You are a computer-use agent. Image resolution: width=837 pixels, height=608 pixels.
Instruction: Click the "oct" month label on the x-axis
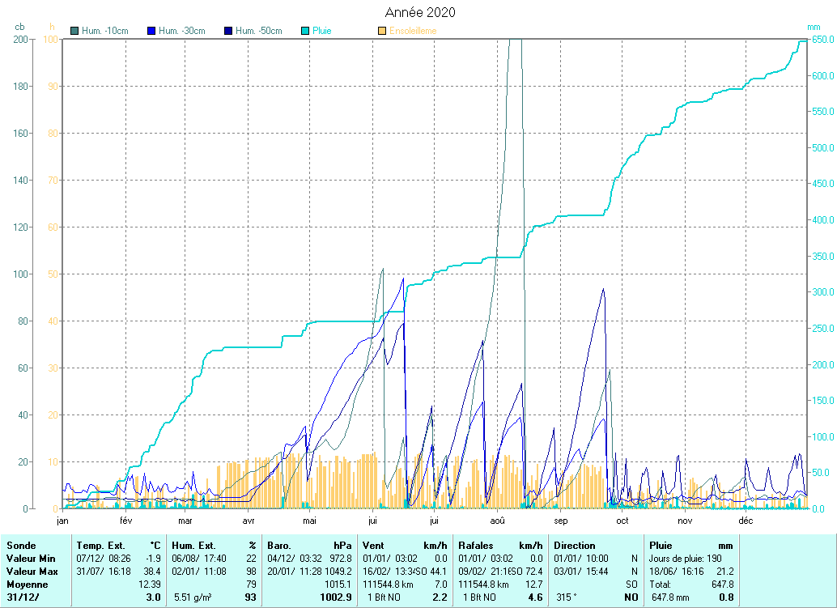[x=622, y=521]
